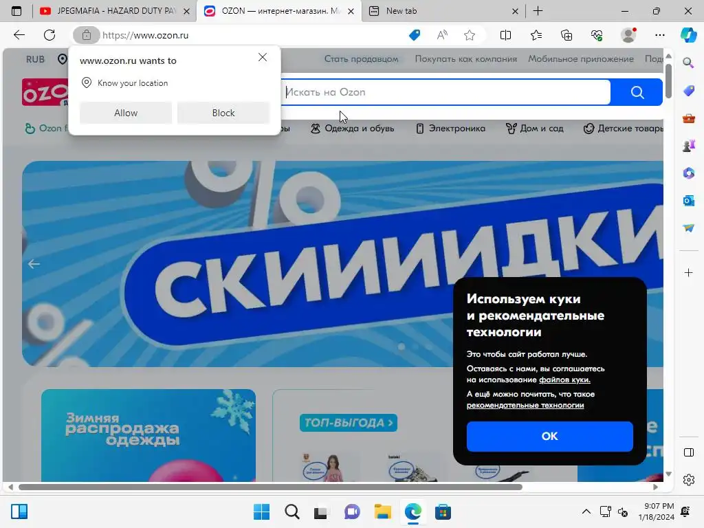The width and height of the screenshot is (704, 528).
Task: Open Windows Start menu
Action: [261, 511]
